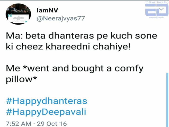169x127 pixels.
Task: Click the 'Me *went and bought' line
Action: coord(75,69)
